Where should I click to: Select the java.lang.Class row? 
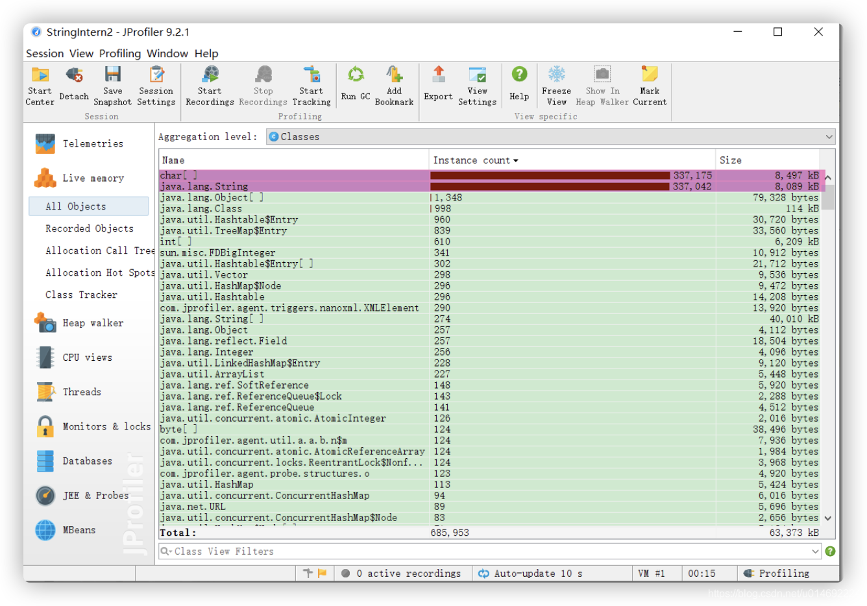coord(489,208)
